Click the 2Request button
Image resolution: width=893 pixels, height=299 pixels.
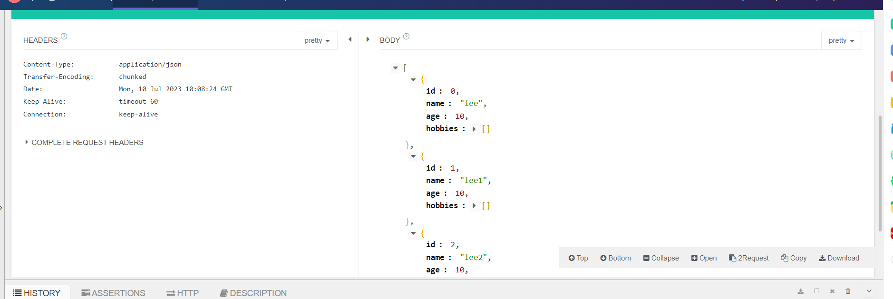[749, 258]
